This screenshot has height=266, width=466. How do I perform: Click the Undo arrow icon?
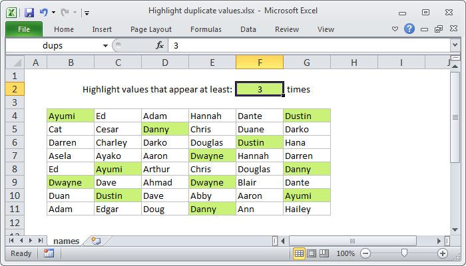(x=44, y=12)
